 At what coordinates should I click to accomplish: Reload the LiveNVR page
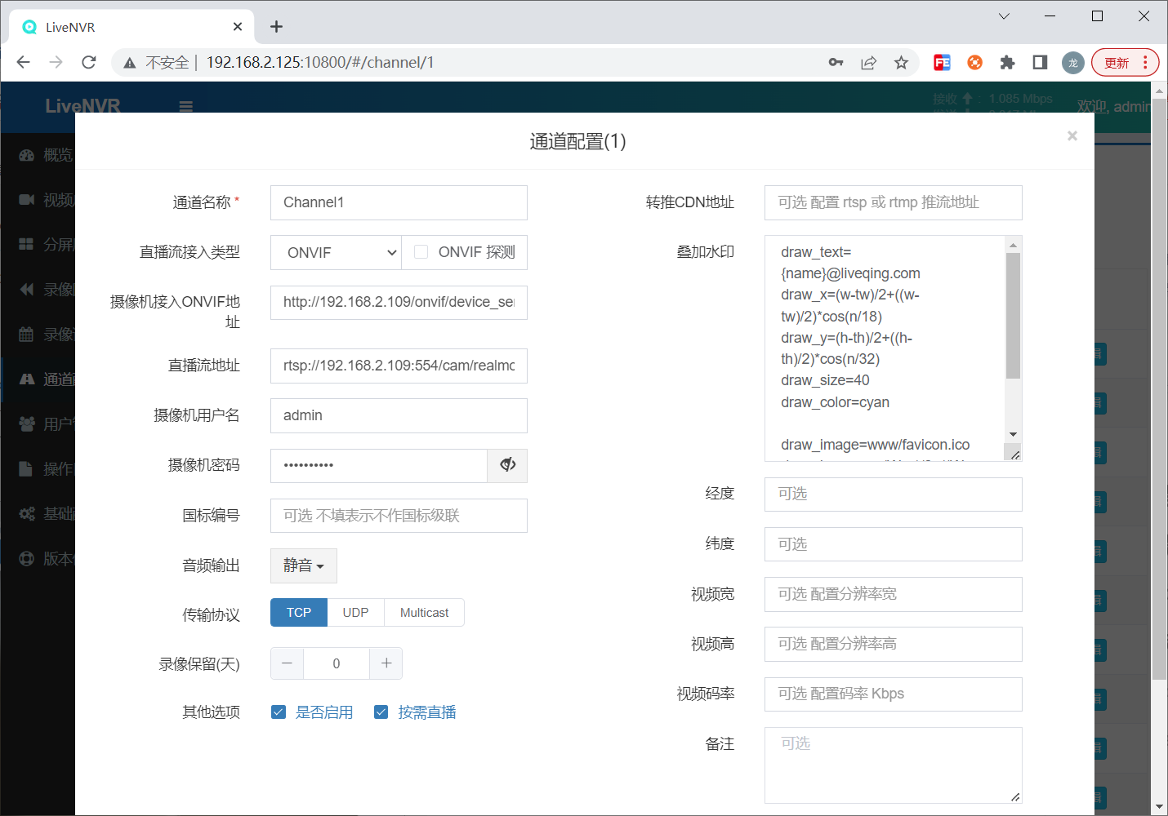[x=89, y=62]
